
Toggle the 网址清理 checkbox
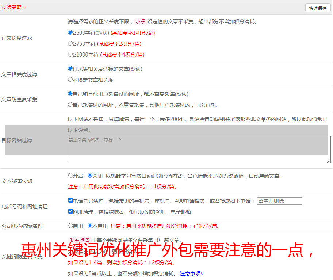pyautogui.click(x=71, y=211)
